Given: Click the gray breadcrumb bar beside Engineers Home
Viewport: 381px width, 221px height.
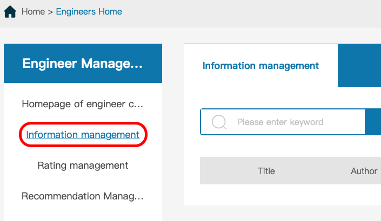Looking at the screenshot, I should tap(251, 12).
